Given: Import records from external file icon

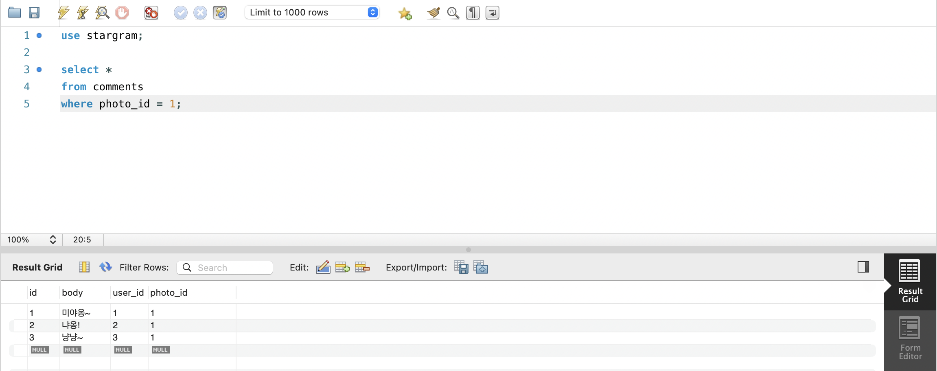Looking at the screenshot, I should (481, 267).
